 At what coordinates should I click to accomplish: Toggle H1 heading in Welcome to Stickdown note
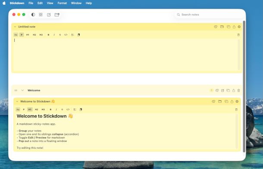pyautogui.click(x=30, y=109)
